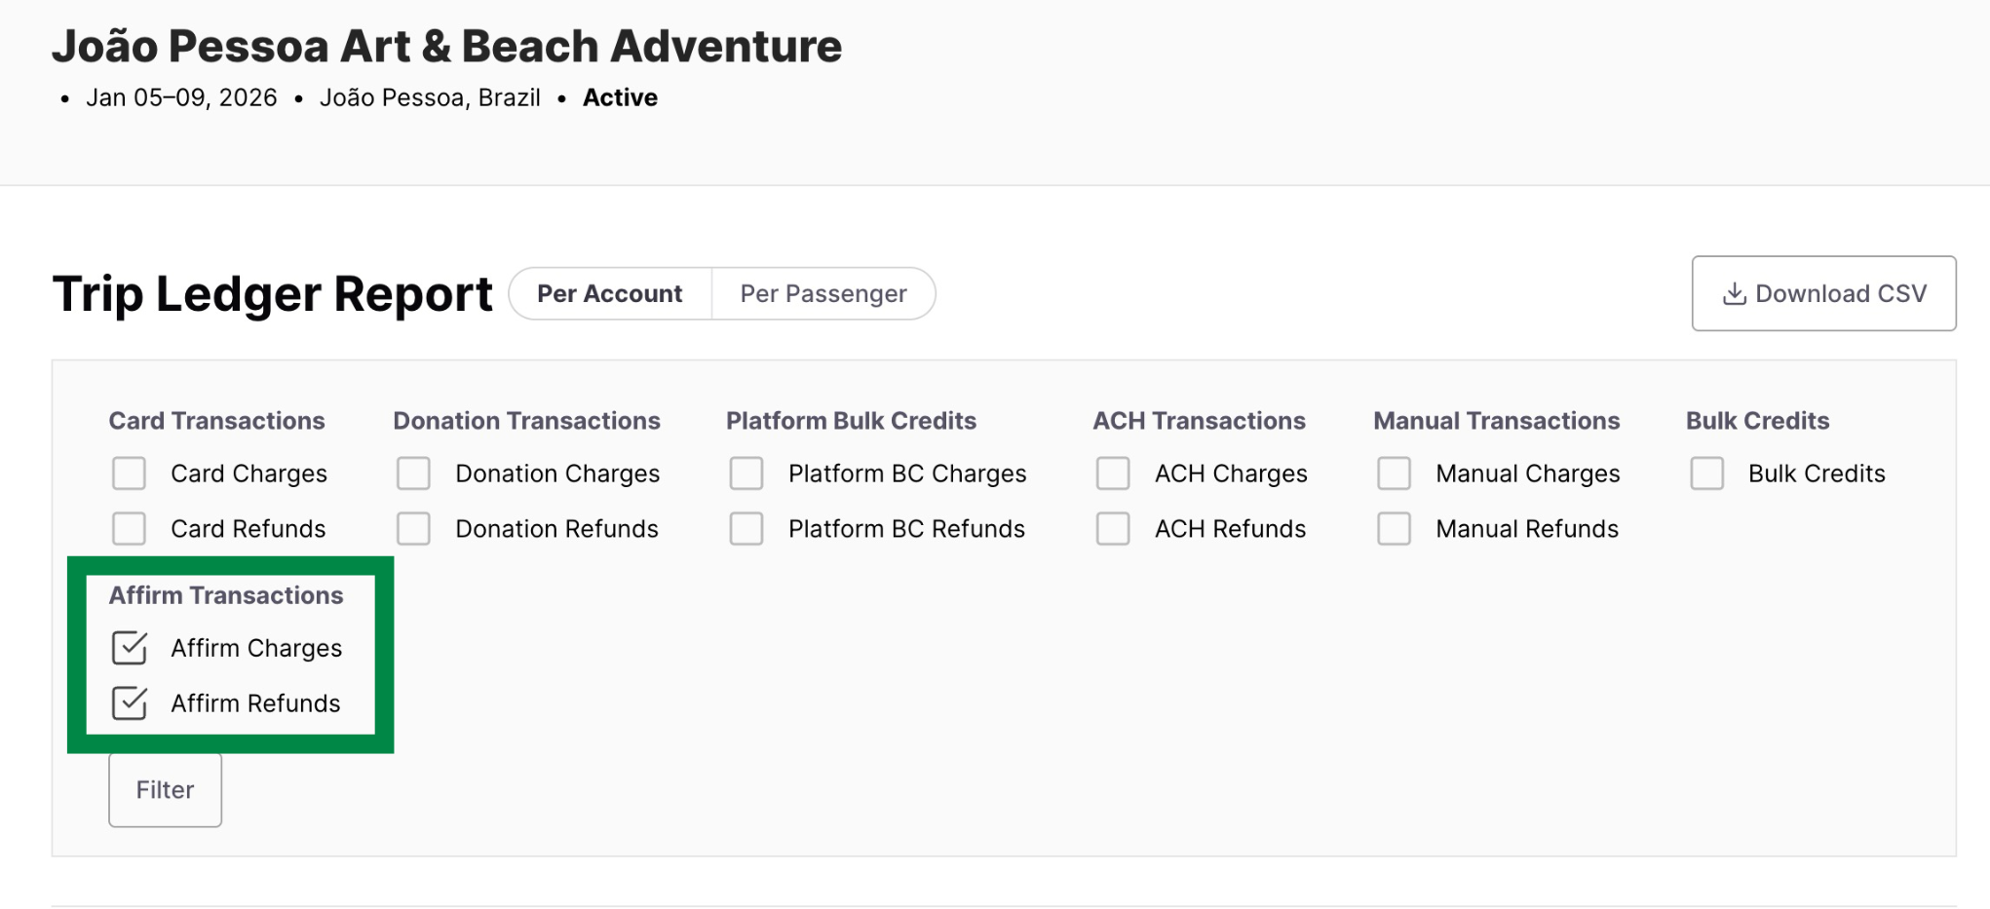The width and height of the screenshot is (1990, 909).
Task: Disable the Affirm Refunds checkbox
Action: point(130,703)
